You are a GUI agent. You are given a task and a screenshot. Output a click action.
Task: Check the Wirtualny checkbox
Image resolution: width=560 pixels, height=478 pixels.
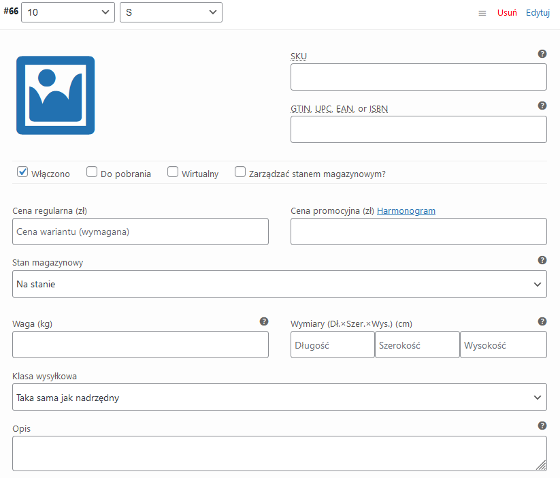173,172
